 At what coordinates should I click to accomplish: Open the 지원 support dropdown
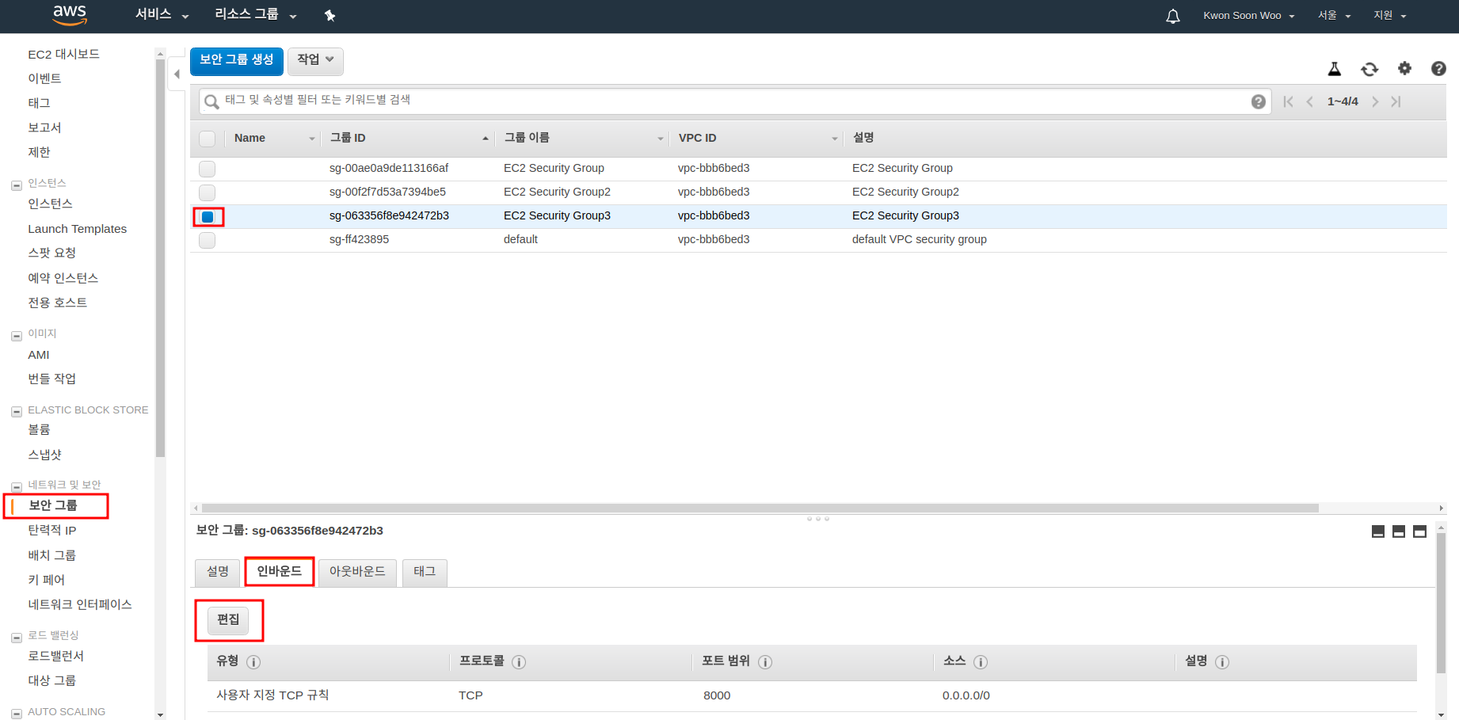(x=1389, y=16)
